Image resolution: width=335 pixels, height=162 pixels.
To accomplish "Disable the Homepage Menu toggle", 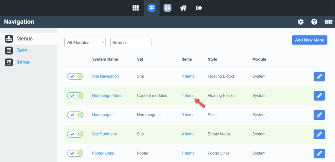I will pos(75,96).
